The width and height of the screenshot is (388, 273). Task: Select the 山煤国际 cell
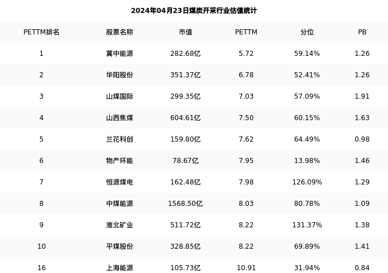pyautogui.click(x=119, y=96)
